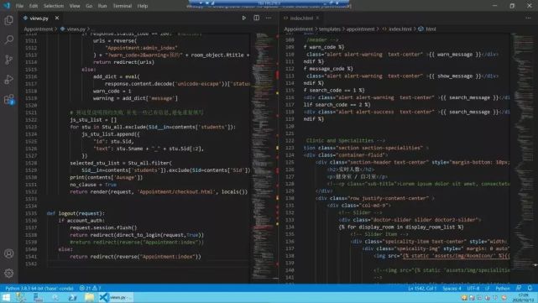Open the Run menu
The width and height of the screenshot is (538, 303).
click(x=102, y=6)
